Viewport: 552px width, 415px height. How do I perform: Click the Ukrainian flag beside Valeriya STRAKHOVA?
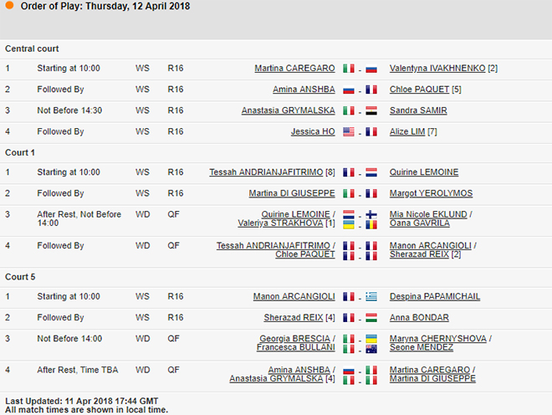click(348, 224)
